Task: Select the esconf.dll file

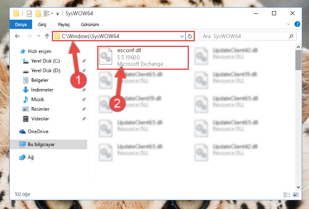Action: [x=143, y=57]
